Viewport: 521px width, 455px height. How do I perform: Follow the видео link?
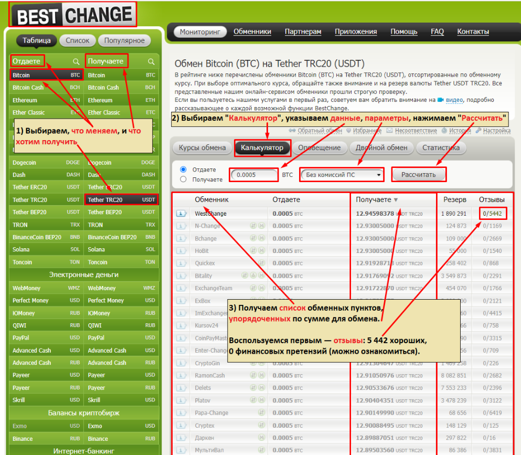pyautogui.click(x=454, y=100)
